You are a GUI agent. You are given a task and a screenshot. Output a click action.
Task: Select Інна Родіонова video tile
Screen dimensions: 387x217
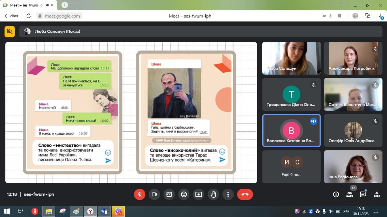click(353, 167)
